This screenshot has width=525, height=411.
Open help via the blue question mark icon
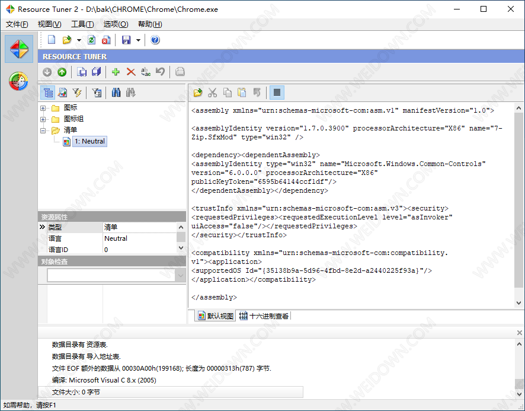pos(155,40)
